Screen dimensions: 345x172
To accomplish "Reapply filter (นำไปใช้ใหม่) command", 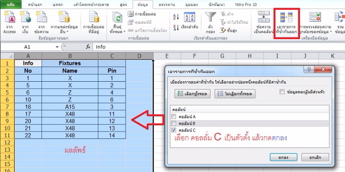I will pos(234,22).
